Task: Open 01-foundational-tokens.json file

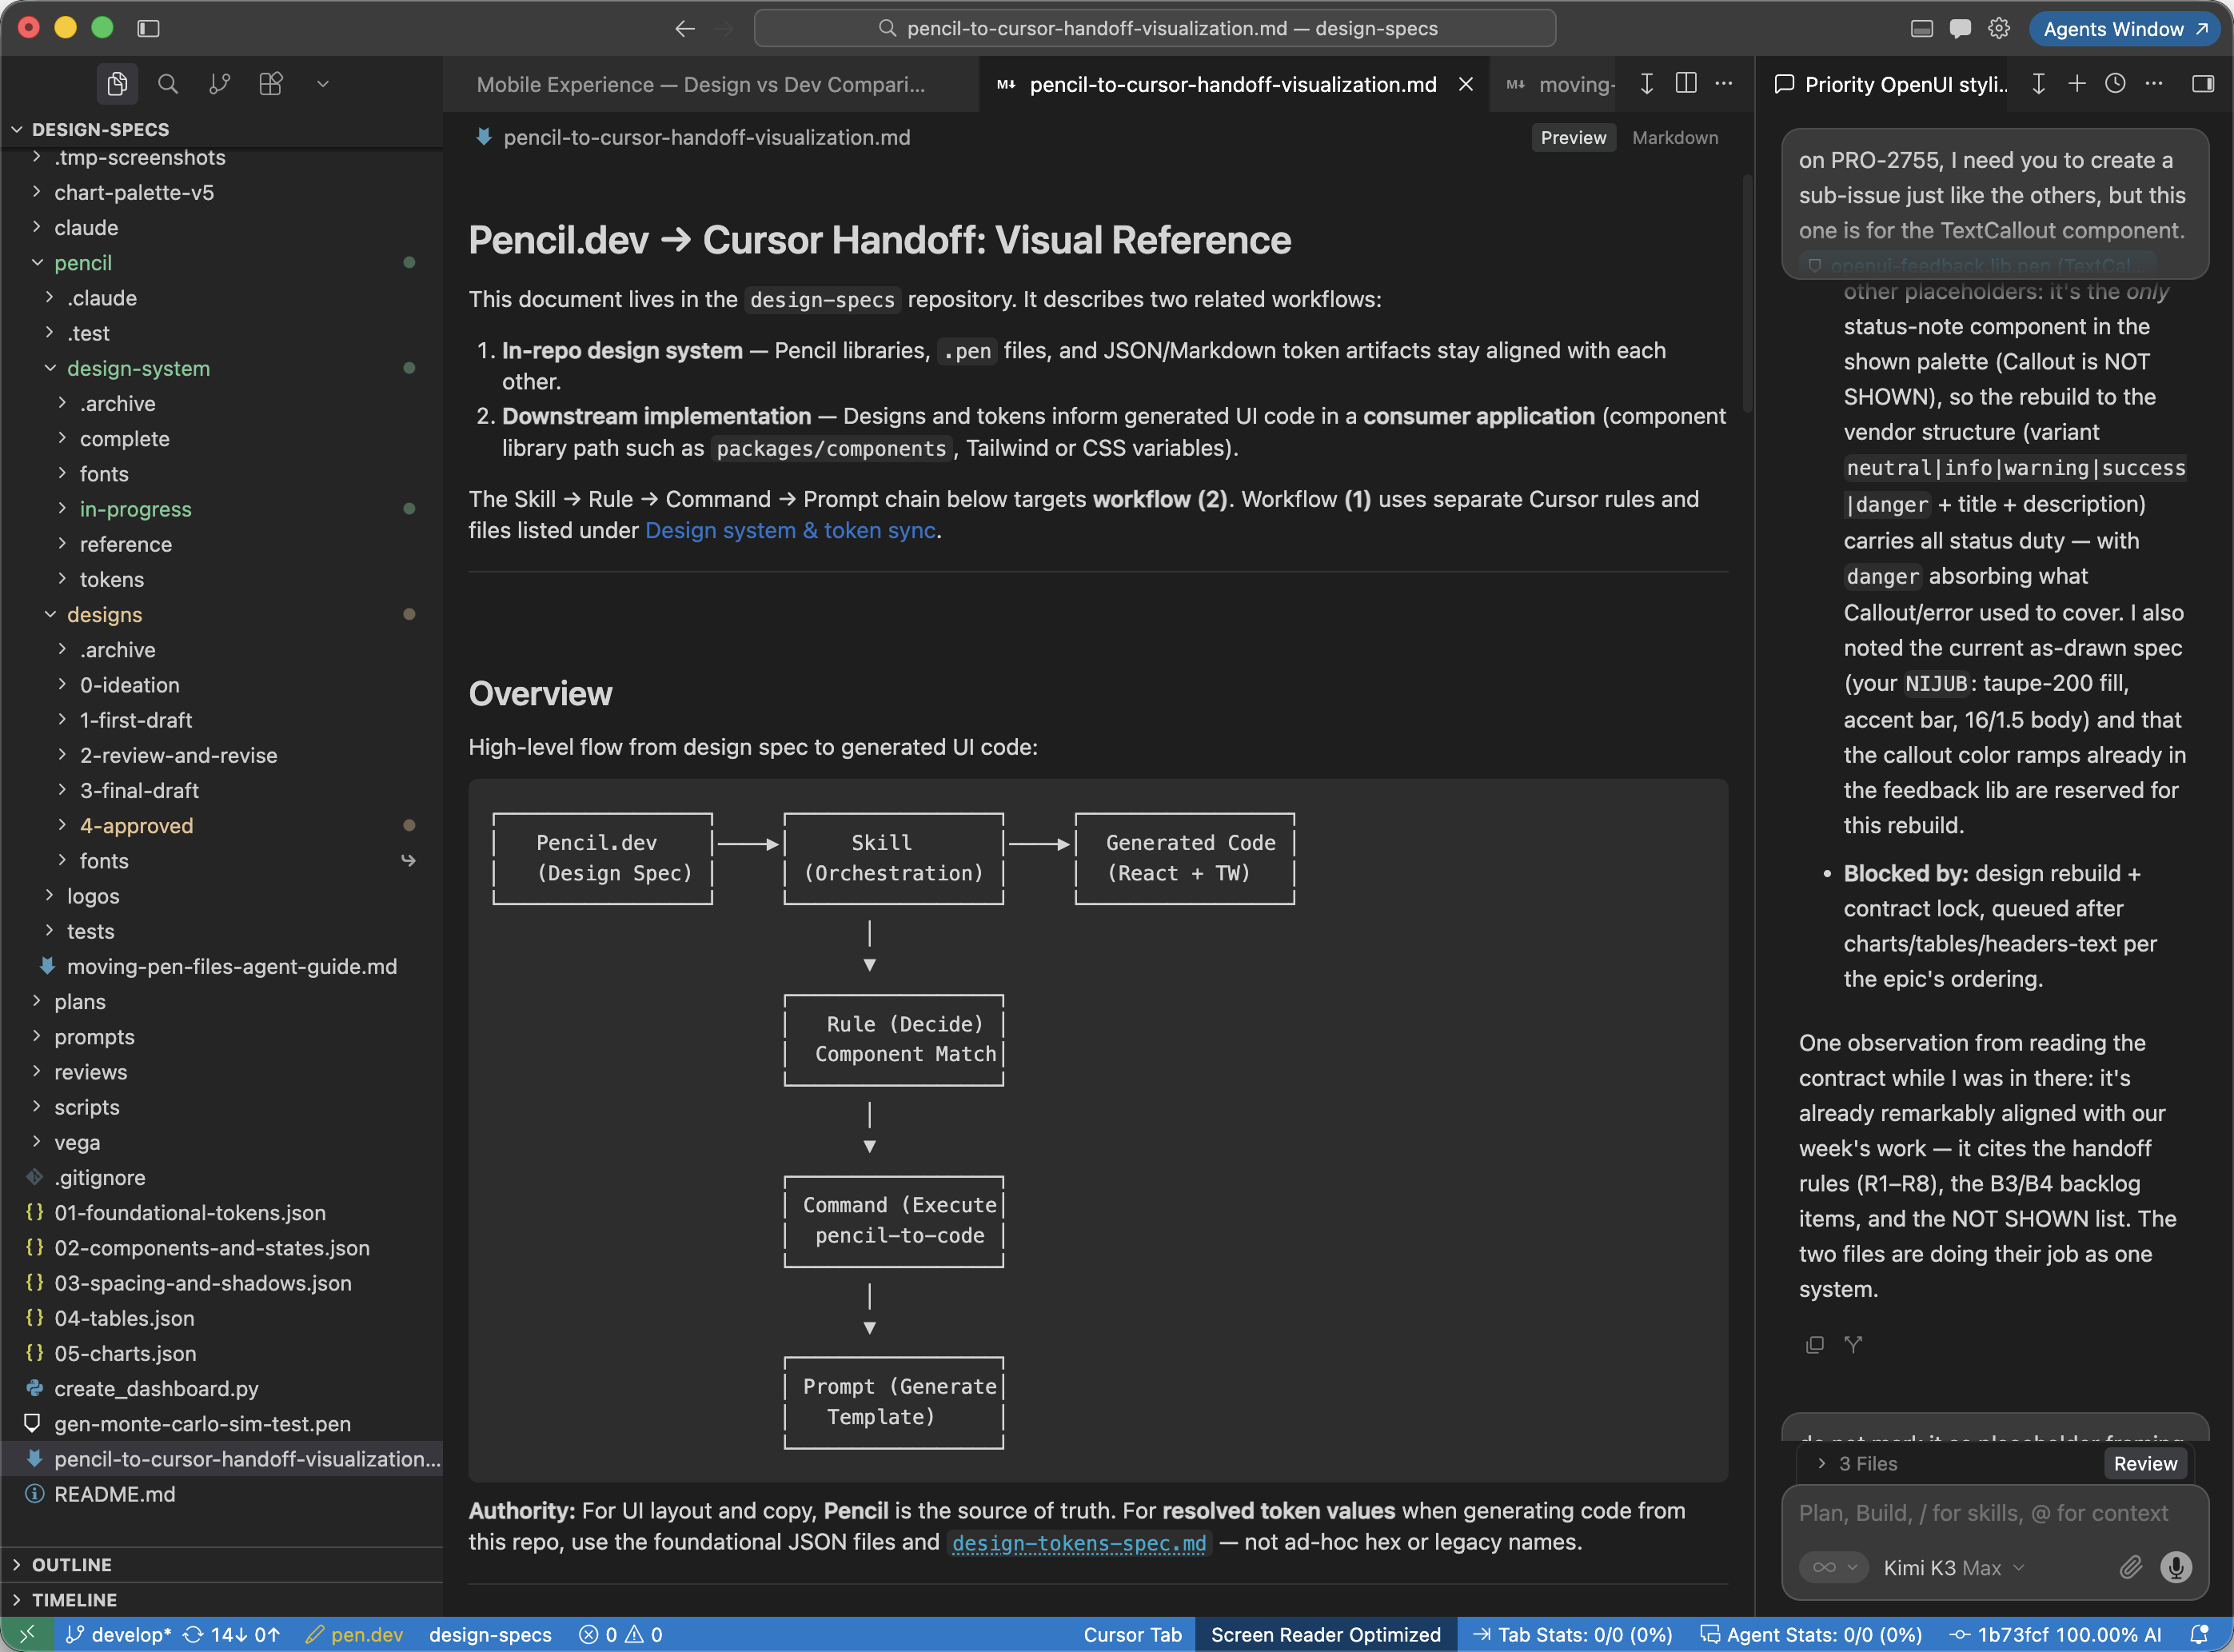Action: [222, 1212]
